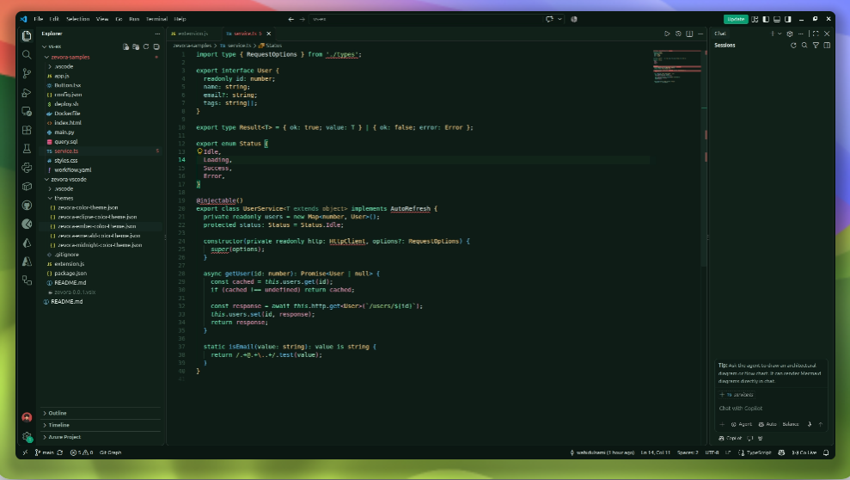
Task: Open chat settings gear icon
Action: pyautogui.click(x=790, y=34)
